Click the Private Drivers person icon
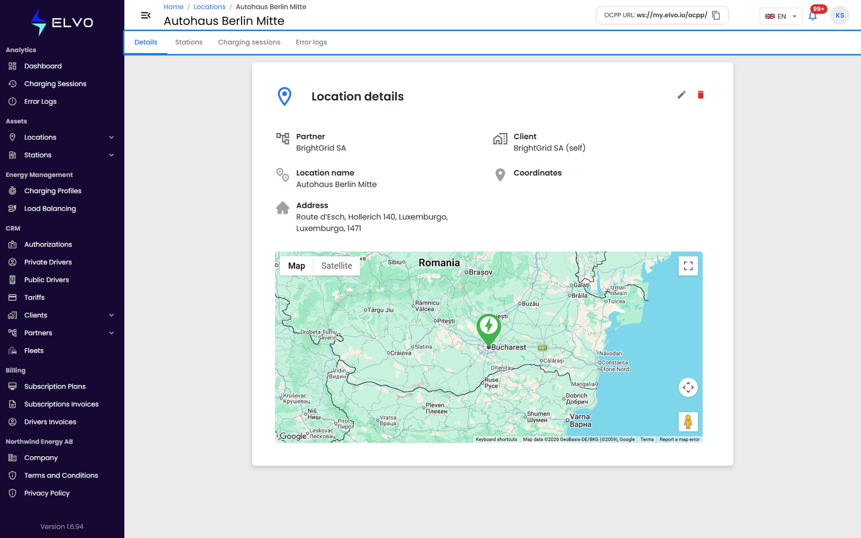This screenshot has width=861, height=538. [12, 262]
